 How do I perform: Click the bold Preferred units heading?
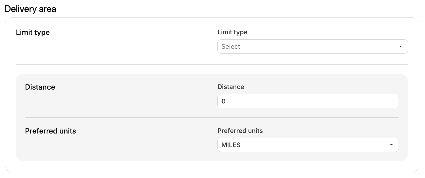[50, 131]
